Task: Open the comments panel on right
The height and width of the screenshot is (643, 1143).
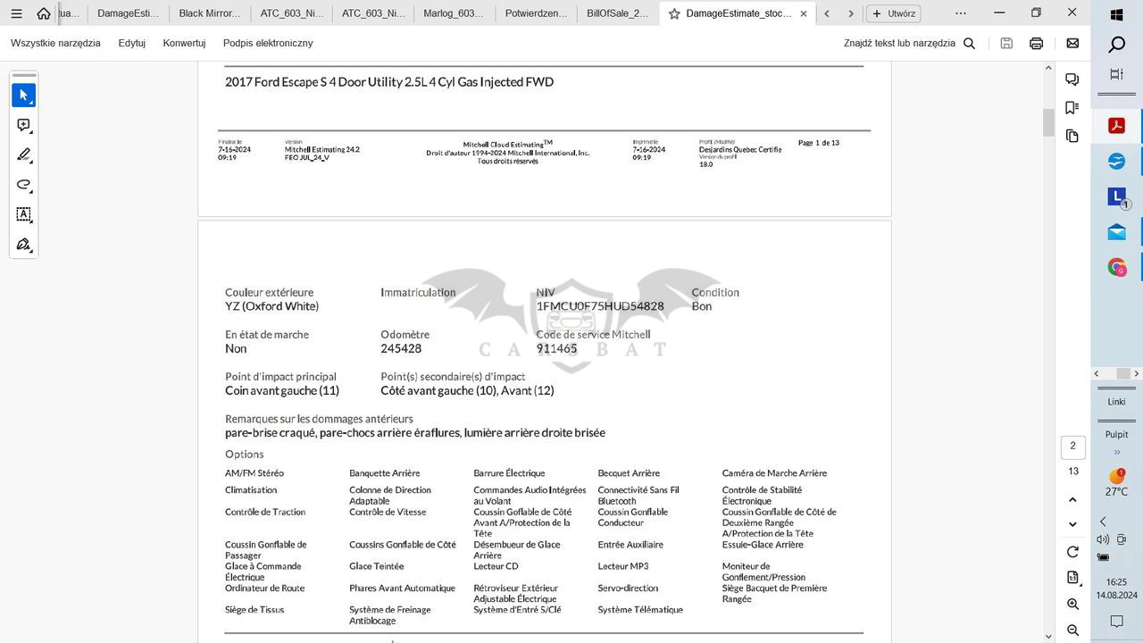Action: click(x=1072, y=79)
